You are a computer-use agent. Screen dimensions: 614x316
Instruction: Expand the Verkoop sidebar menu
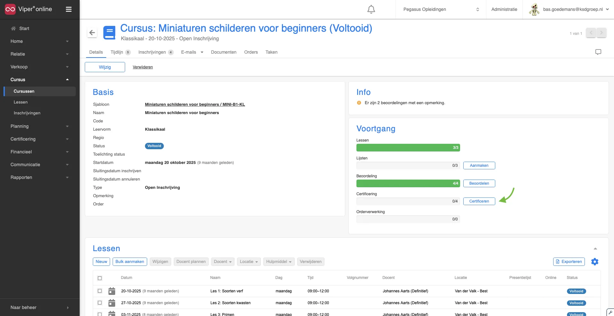click(x=40, y=67)
